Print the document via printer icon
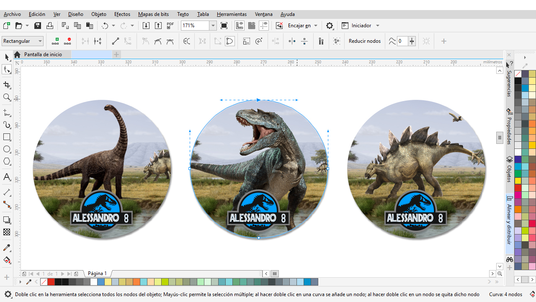 coord(50,26)
